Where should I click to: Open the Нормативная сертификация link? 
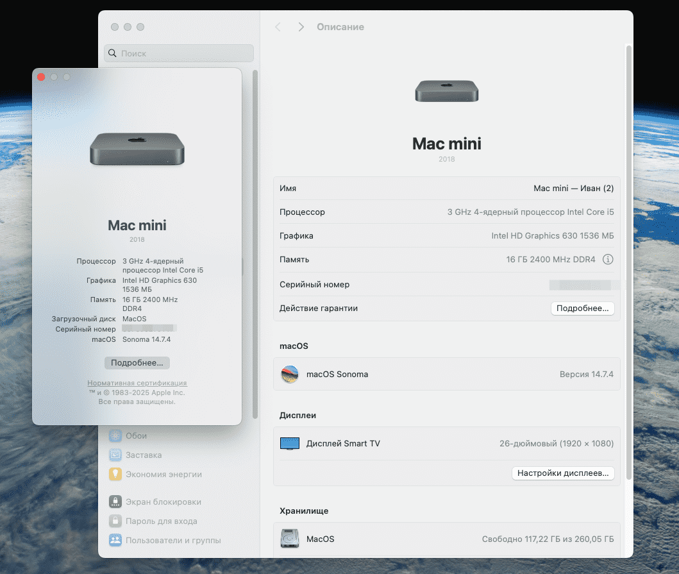pos(137,383)
